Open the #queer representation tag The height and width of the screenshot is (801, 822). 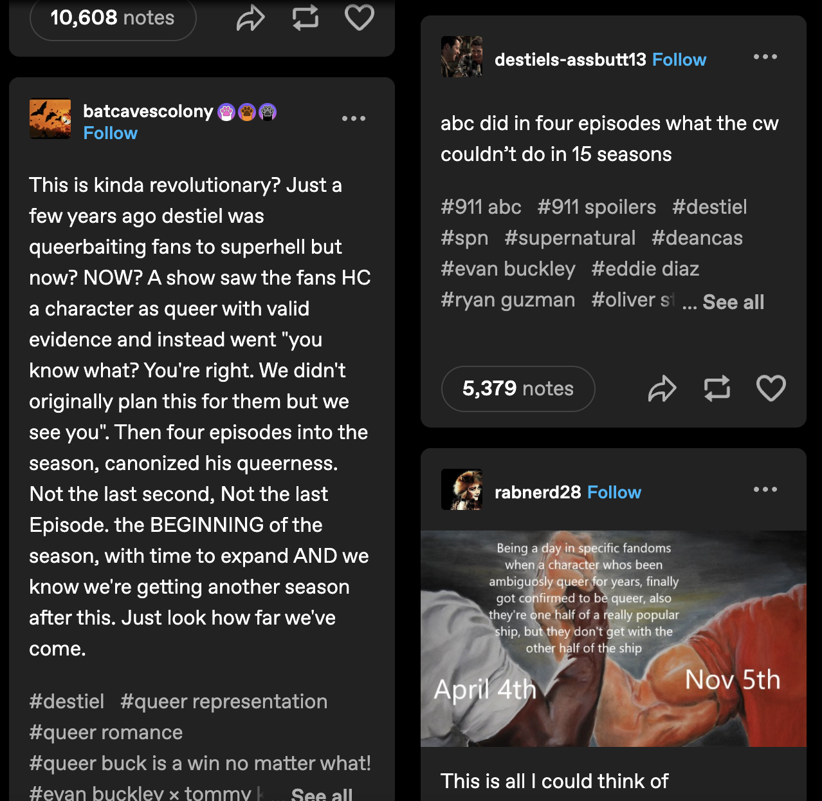point(224,702)
